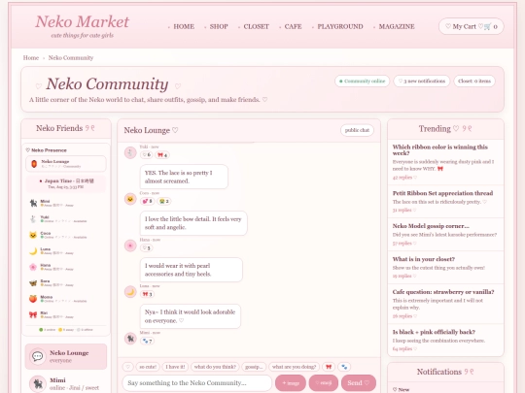Insert the paw prints quick reaction chip
525x393 pixels.
click(x=344, y=367)
